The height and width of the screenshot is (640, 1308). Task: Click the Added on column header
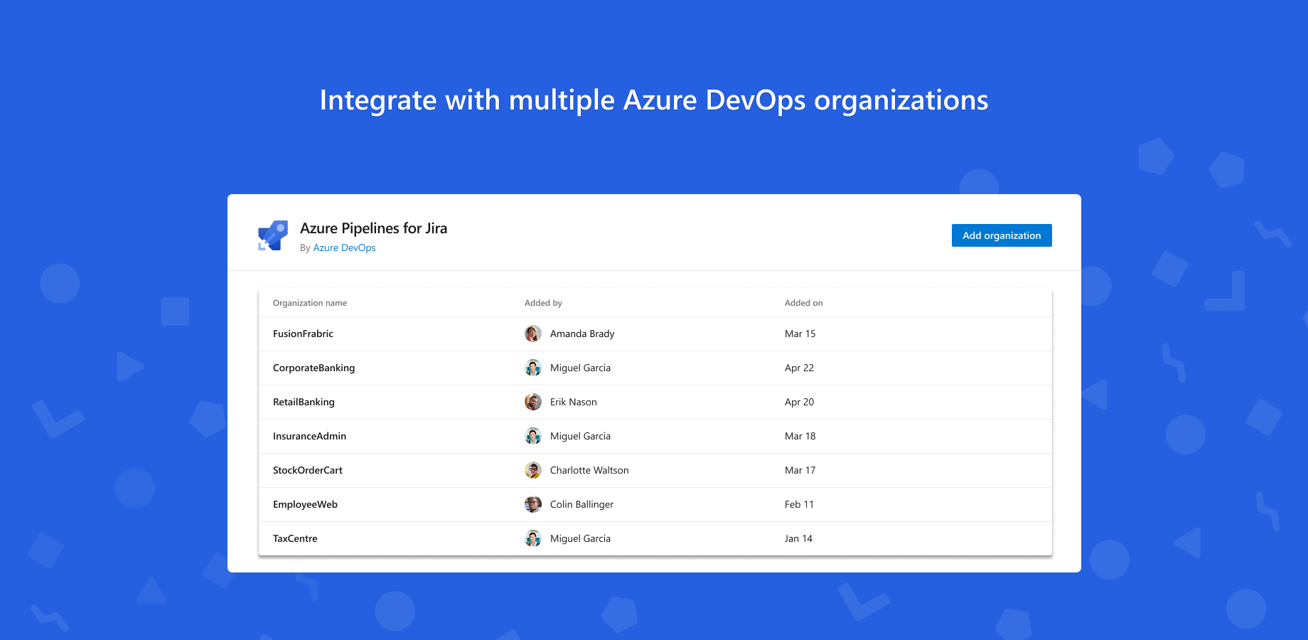[x=803, y=303]
